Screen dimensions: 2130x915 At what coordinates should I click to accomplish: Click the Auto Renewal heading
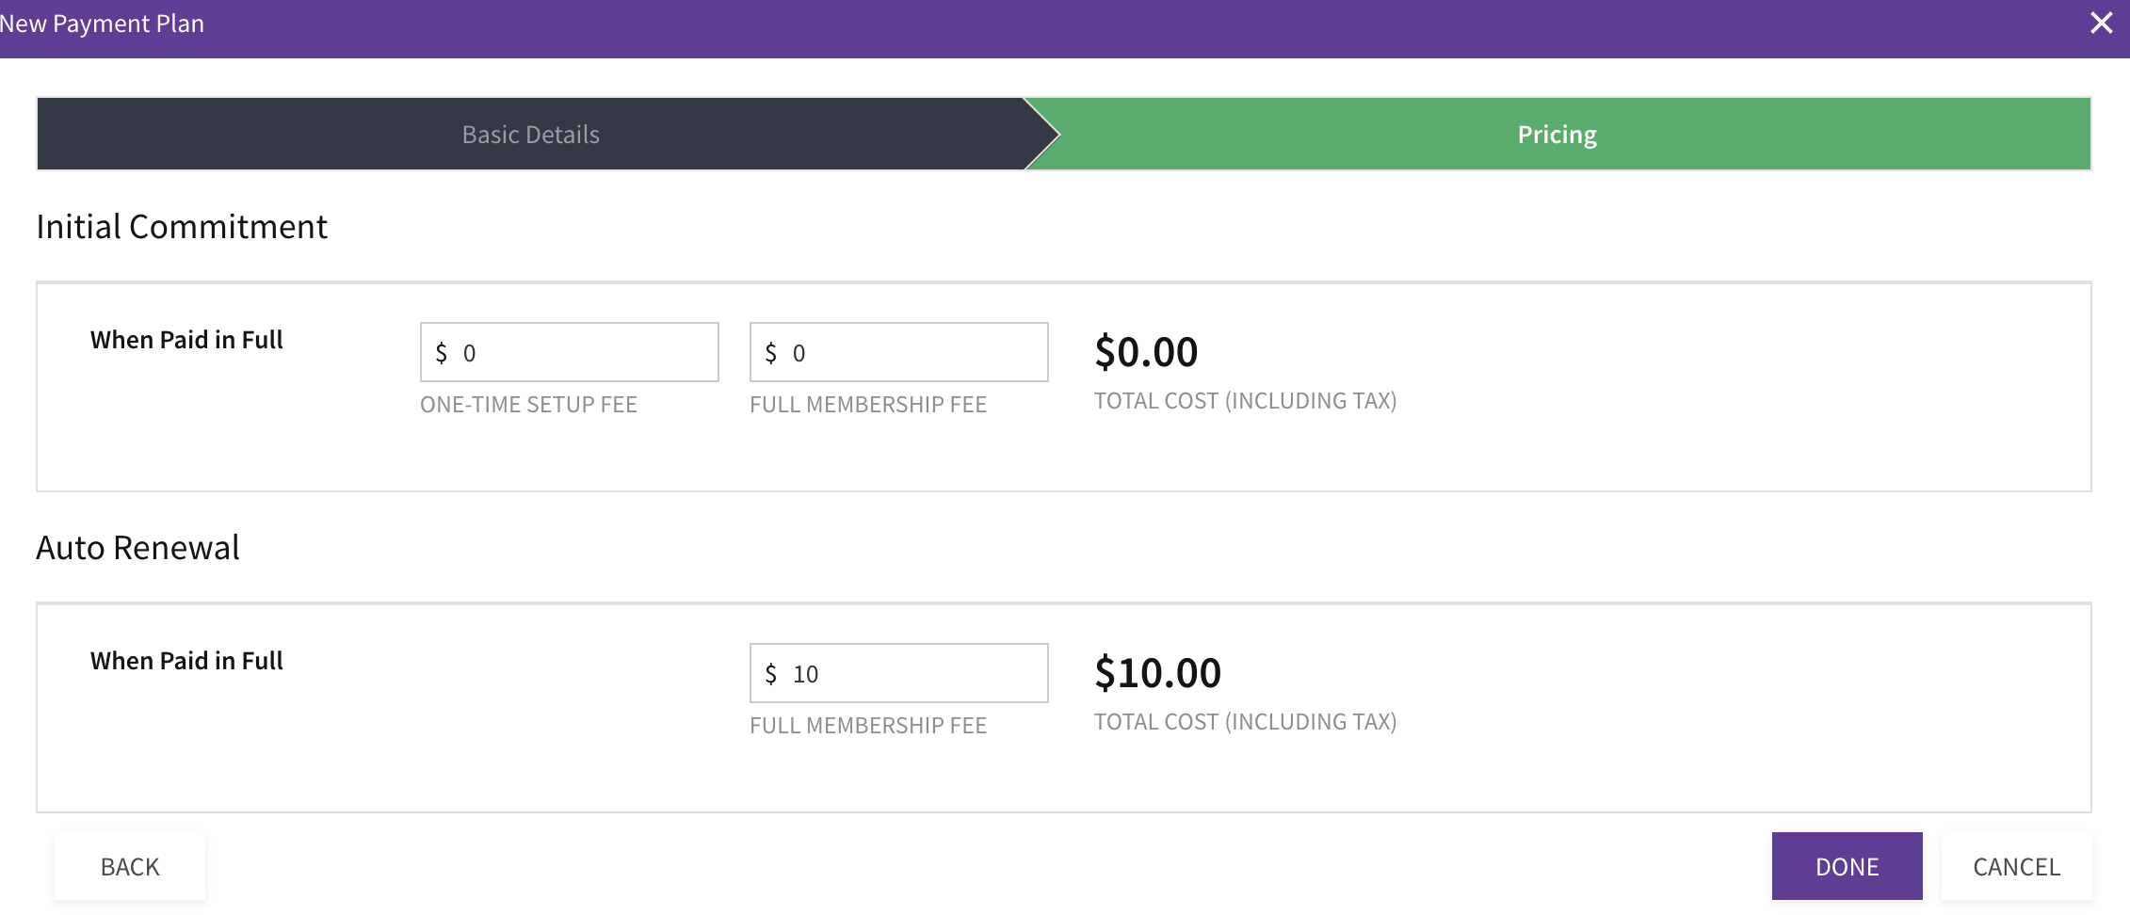click(137, 548)
